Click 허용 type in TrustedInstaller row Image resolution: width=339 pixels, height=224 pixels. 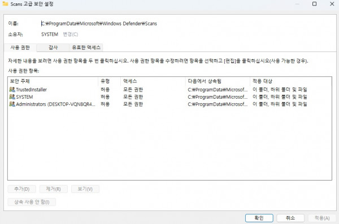click(105, 89)
